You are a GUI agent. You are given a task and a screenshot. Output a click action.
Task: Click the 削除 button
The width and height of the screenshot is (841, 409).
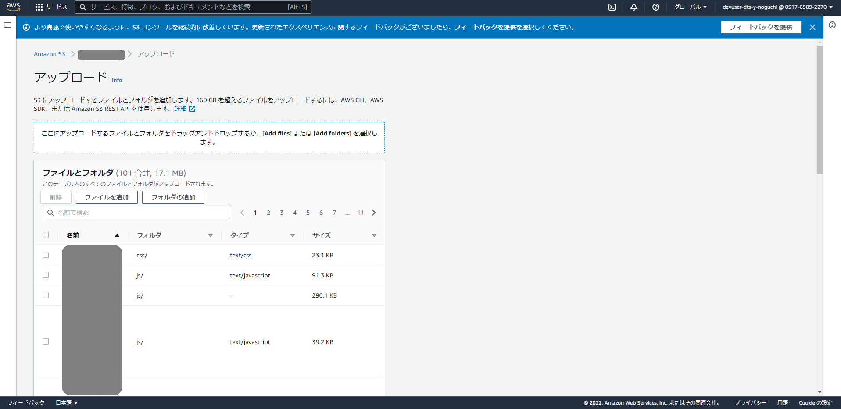pos(56,197)
